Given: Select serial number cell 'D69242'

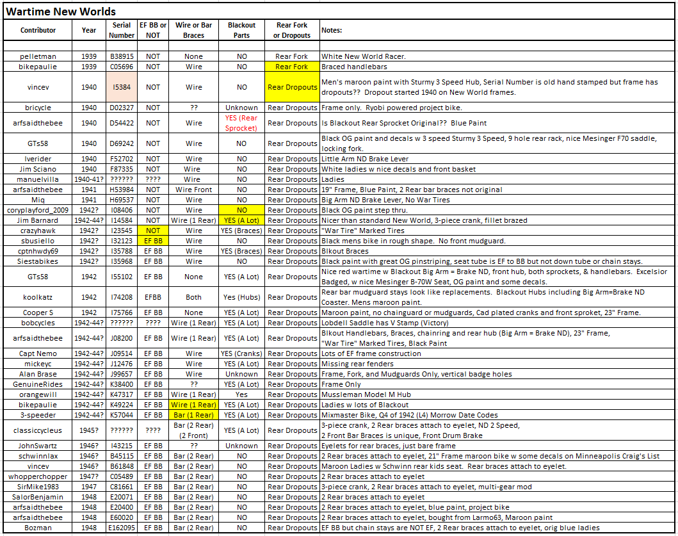Looking at the screenshot, I should pos(122,143).
